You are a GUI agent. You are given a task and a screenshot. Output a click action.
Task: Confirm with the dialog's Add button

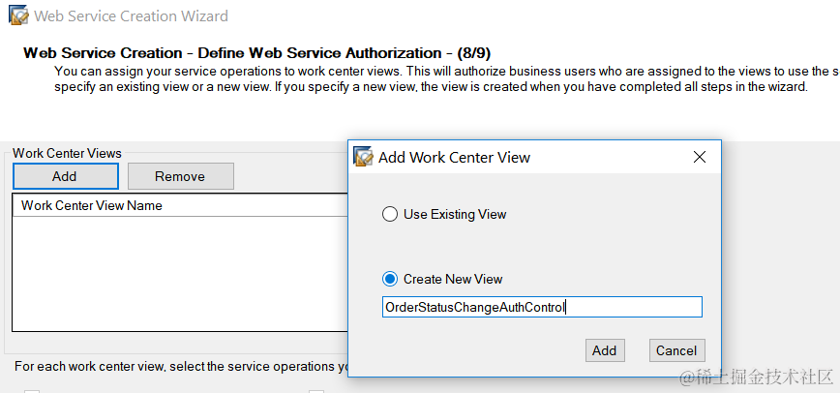click(605, 350)
